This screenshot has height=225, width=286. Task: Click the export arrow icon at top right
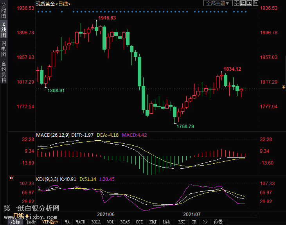[x=256, y=4]
